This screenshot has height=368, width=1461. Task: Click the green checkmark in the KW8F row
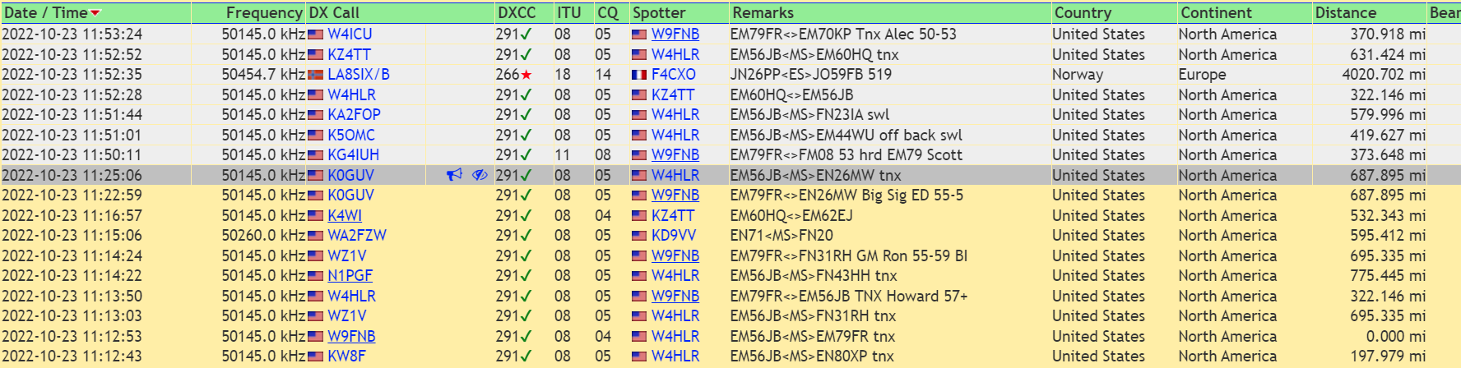click(x=526, y=356)
